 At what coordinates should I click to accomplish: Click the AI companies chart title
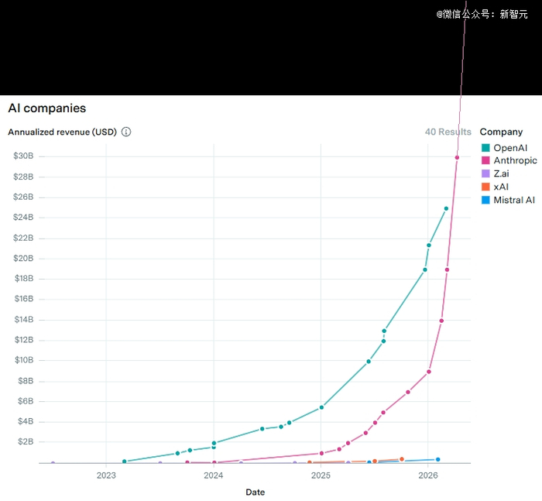(47, 108)
